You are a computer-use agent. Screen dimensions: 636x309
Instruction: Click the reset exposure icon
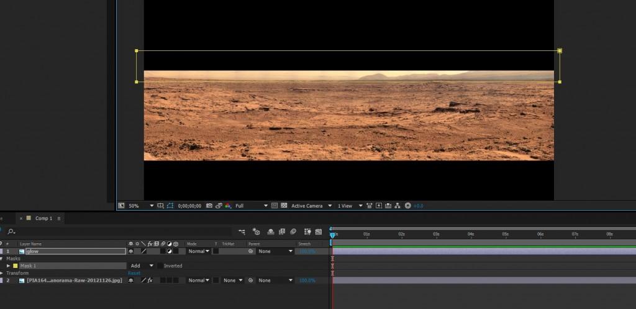click(x=407, y=206)
